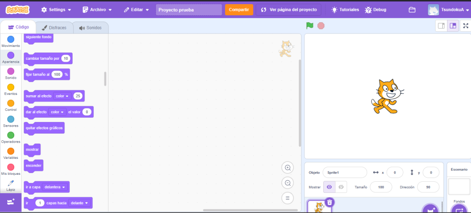
Task: Select the Sensores block category
Action: pyautogui.click(x=11, y=121)
